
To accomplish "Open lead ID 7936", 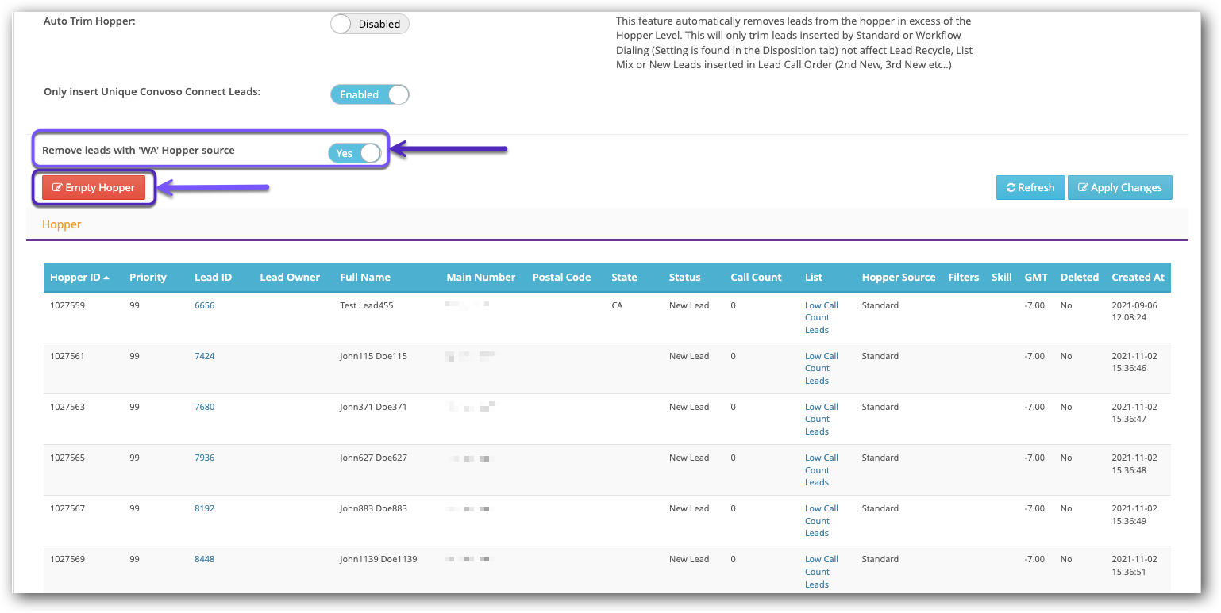I will (204, 458).
